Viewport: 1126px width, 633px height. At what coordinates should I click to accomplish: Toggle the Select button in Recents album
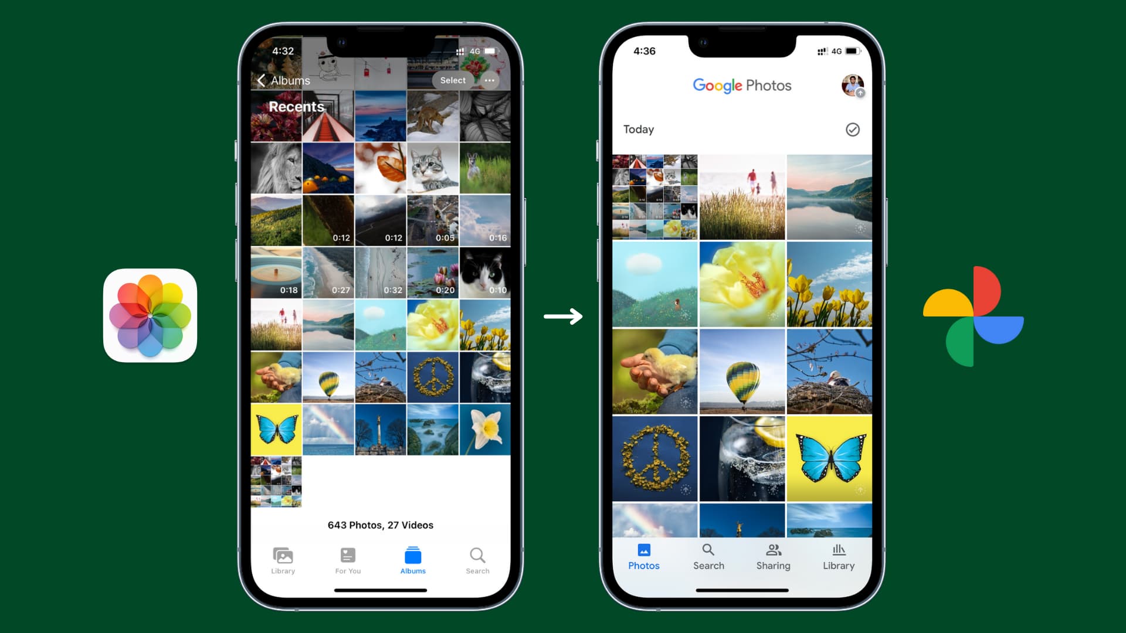click(452, 80)
